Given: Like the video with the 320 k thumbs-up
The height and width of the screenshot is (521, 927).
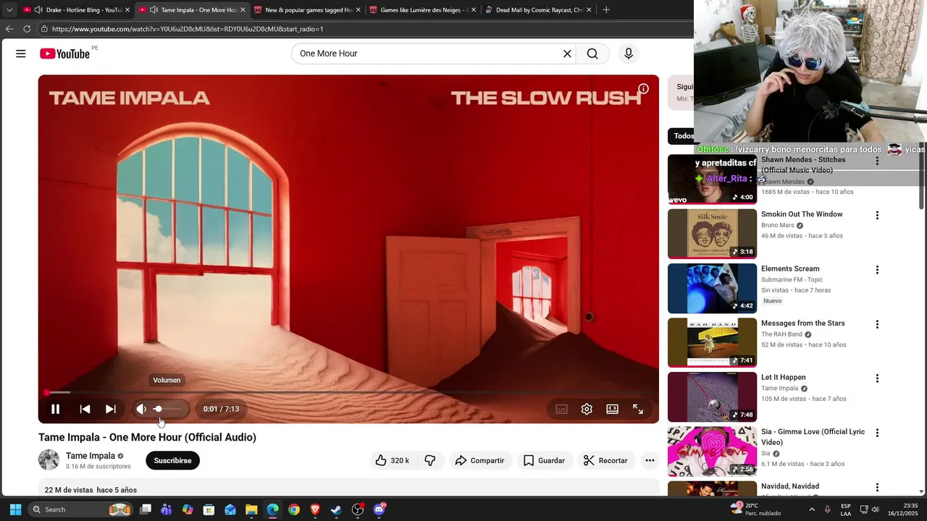Looking at the screenshot, I should click(x=392, y=460).
